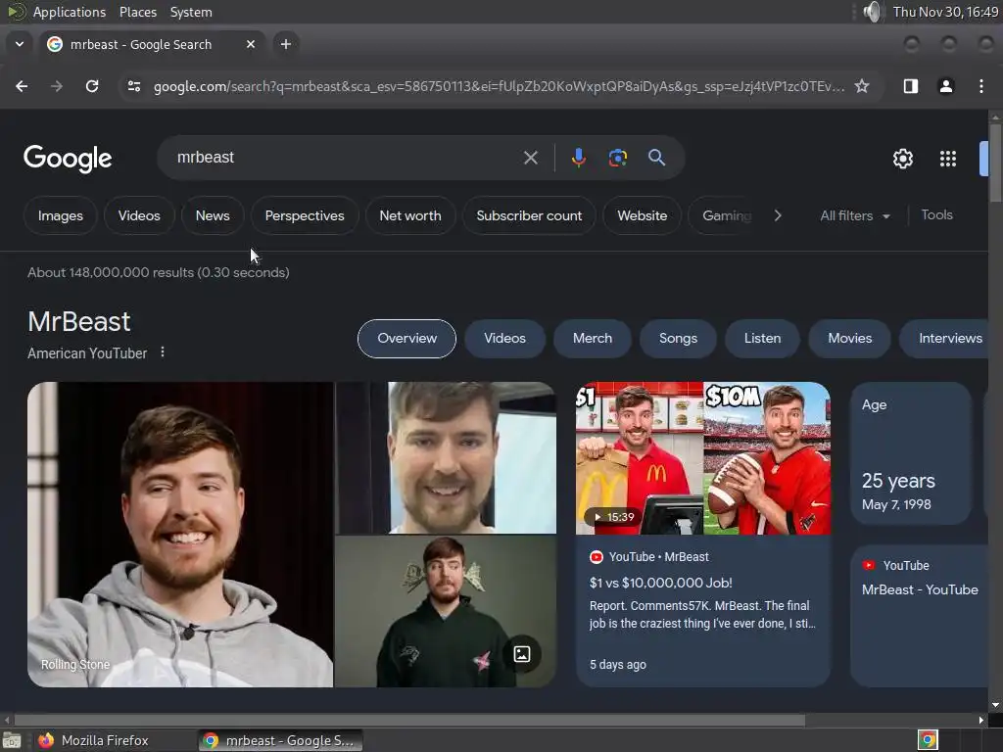The image size is (1003, 752).
Task: Bookmark this page with the star icon
Action: 862,86
